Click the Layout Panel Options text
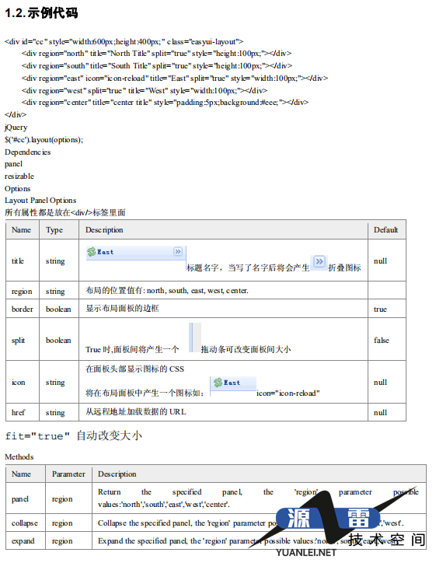 40,201
